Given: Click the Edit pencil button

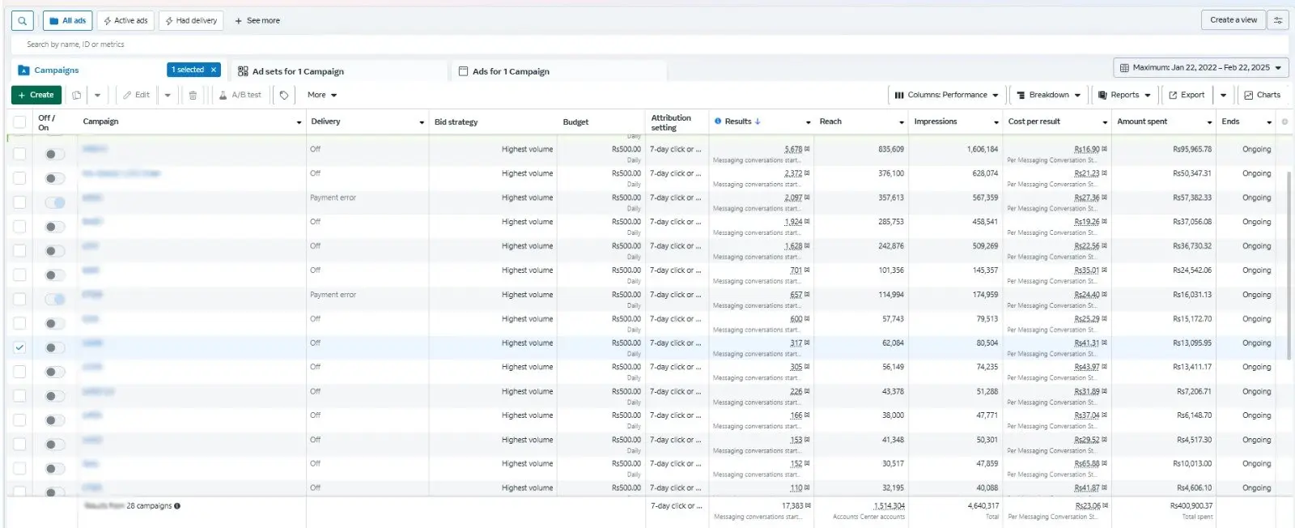Looking at the screenshot, I should [136, 95].
